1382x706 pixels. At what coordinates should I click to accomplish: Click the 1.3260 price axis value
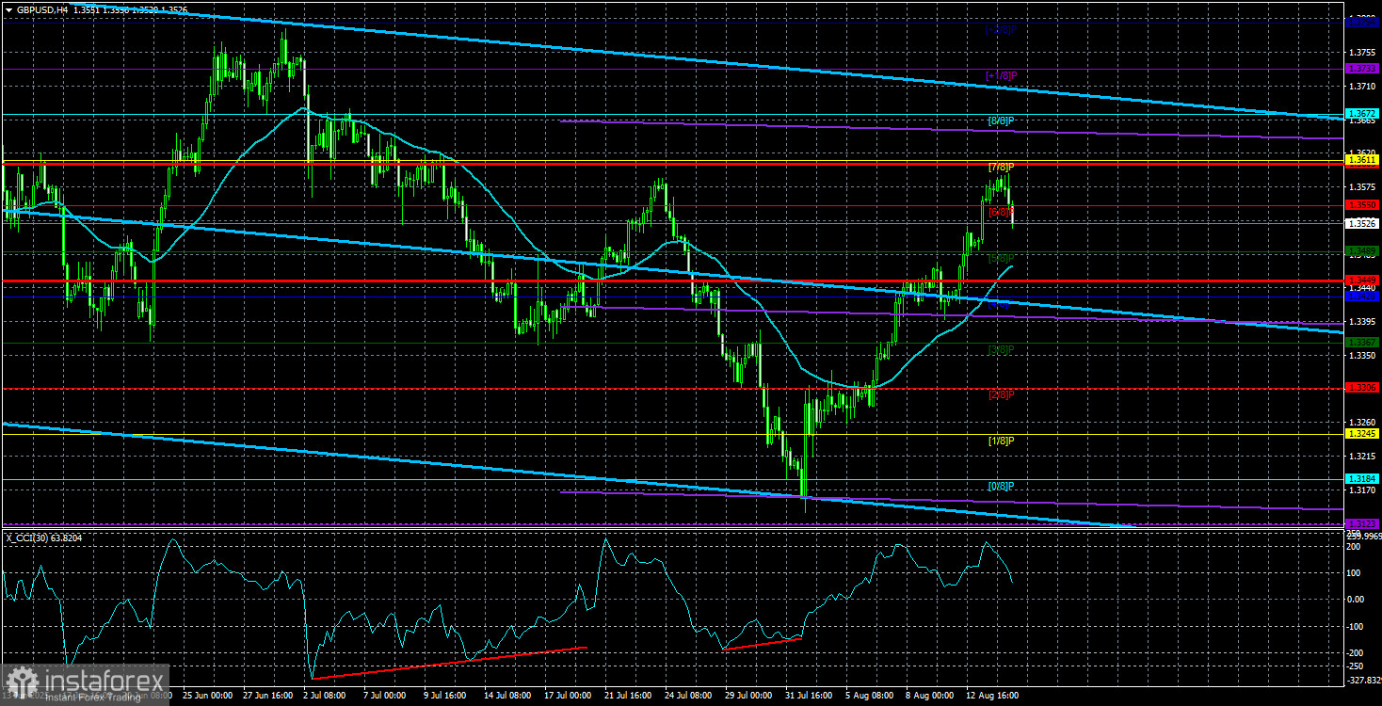(x=1361, y=423)
